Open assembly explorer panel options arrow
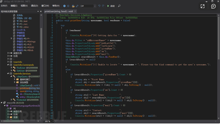Screen dimensions: 220x124 pos(38,12)
